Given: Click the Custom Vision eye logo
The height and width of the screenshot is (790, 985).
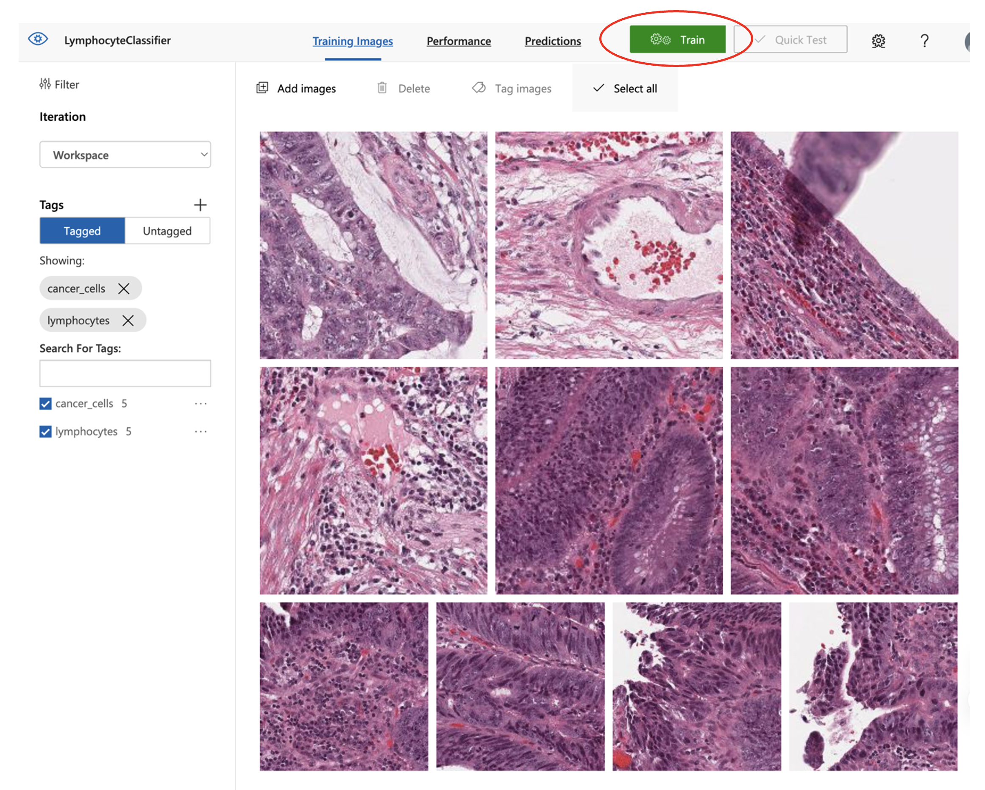Looking at the screenshot, I should pos(37,39).
